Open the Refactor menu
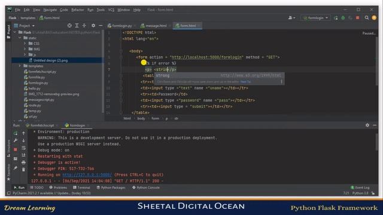This screenshot has width=383, height=215. (77, 10)
